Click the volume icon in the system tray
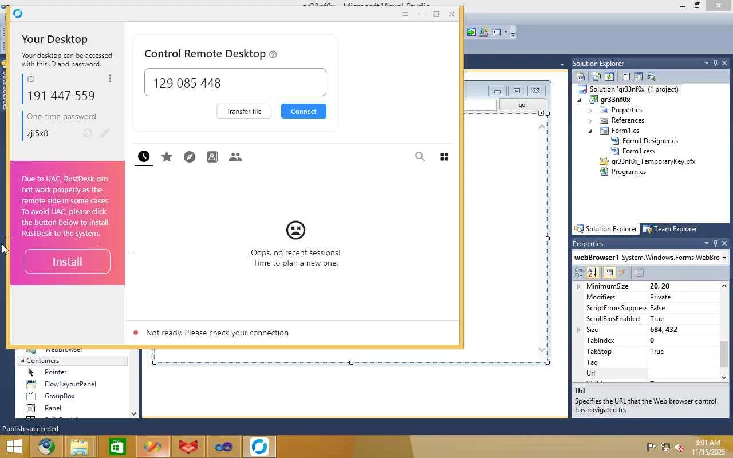 [679, 447]
